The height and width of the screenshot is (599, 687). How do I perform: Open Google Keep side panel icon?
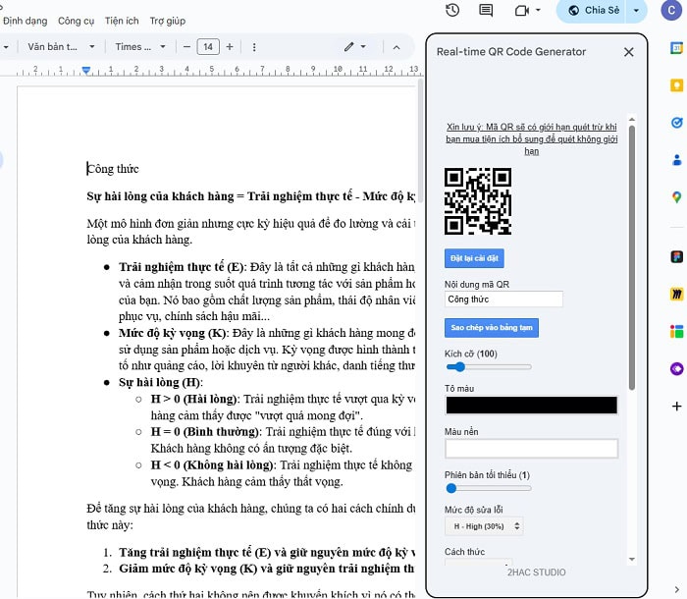pyautogui.click(x=676, y=84)
